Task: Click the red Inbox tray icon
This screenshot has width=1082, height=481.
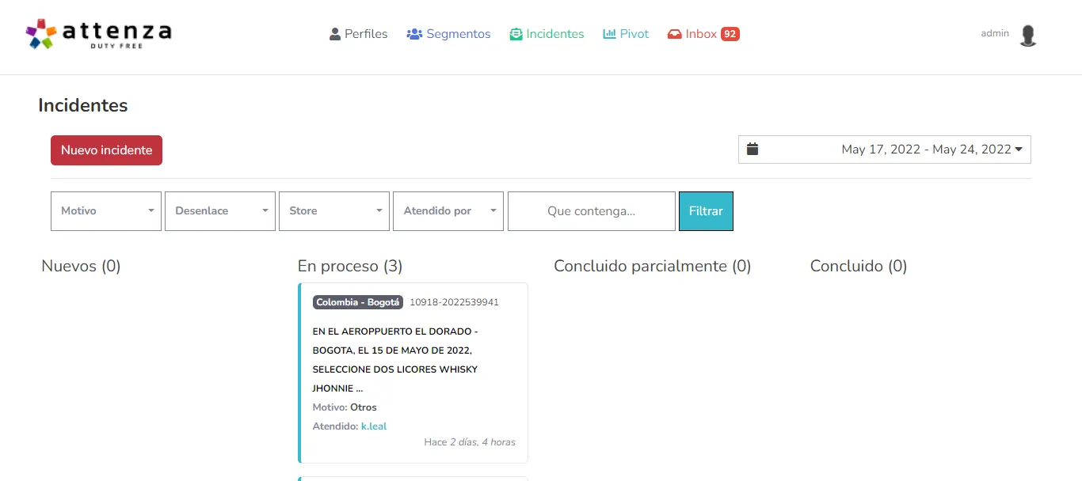Action: pyautogui.click(x=675, y=34)
